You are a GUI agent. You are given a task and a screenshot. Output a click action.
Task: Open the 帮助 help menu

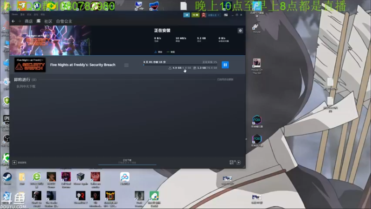(43, 14)
